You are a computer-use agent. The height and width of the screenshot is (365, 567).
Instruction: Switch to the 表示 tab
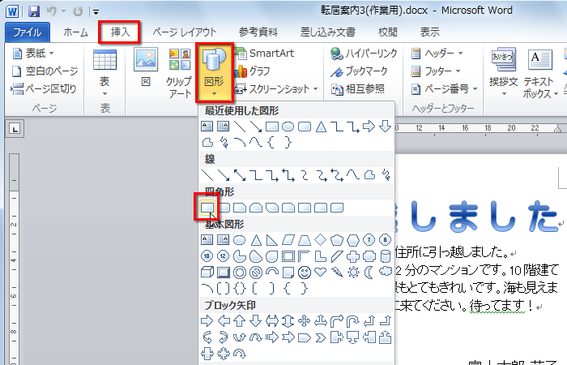tap(429, 32)
